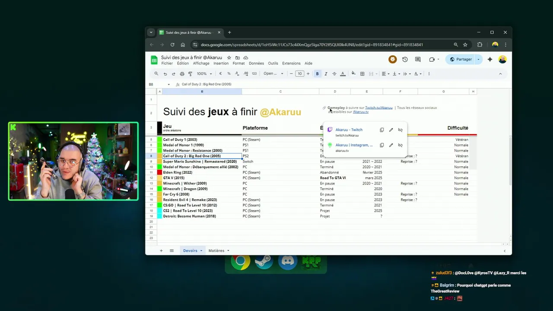The image size is (553, 311).
Task: Toggle italic formatting
Action: [326, 74]
